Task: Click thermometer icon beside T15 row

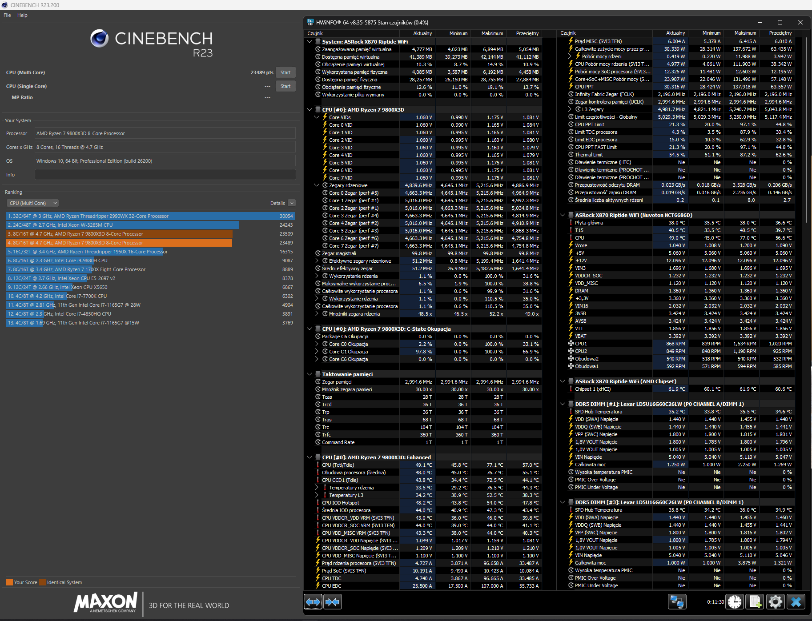Action: point(571,230)
